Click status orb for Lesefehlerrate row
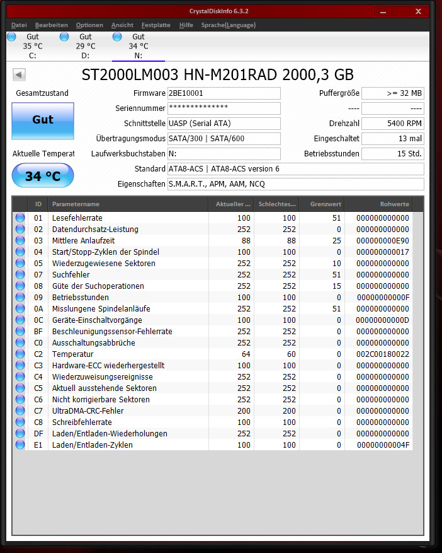Image resolution: width=442 pixels, height=553 pixels. pos(20,218)
